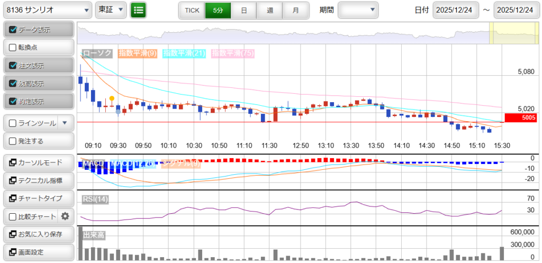The image size is (542, 263).
Task: Uncheck the データ表示 checkbox
Action: point(13,30)
